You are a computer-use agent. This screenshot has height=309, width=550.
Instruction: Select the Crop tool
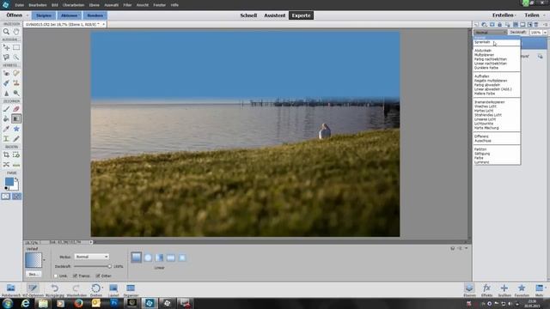click(x=6, y=154)
